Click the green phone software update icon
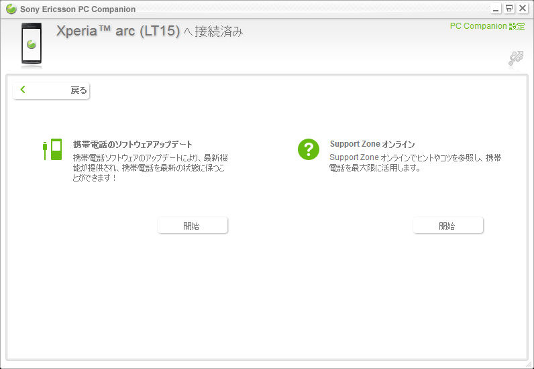 point(52,149)
